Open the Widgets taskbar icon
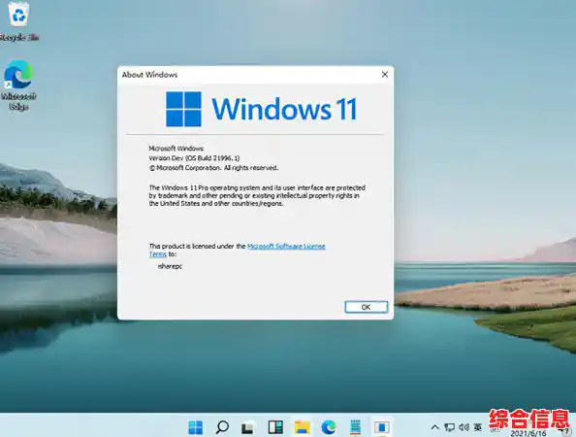 [275, 427]
